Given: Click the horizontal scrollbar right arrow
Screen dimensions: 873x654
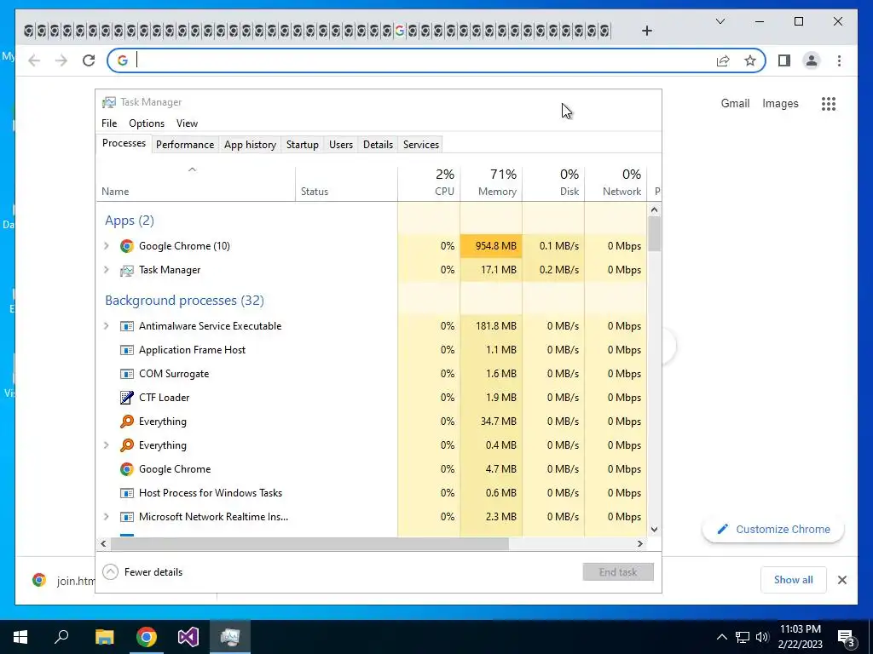Looking at the screenshot, I should pos(639,543).
